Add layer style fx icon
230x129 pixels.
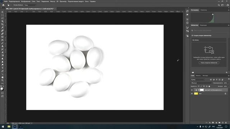pyautogui.click(x=210, y=123)
